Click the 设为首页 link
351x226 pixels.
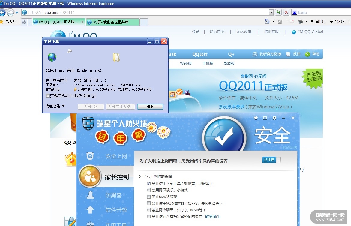(217, 32)
